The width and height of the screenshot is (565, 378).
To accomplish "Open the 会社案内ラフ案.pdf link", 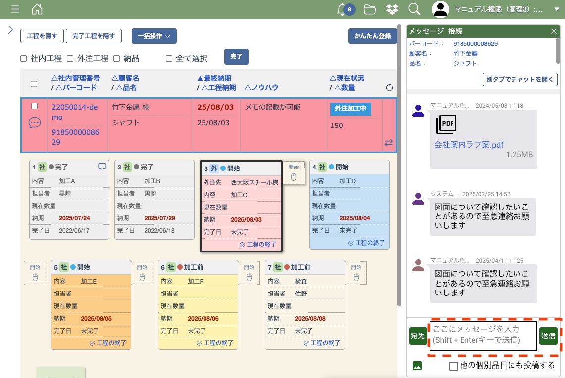I will coord(468,145).
